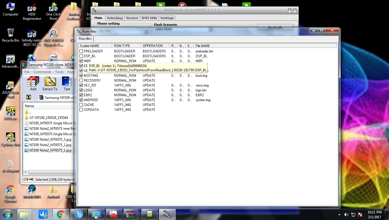389x220 pixels.
Task: Select the N7100 Note2_MT6575_3.jpg file
Action: point(50,140)
